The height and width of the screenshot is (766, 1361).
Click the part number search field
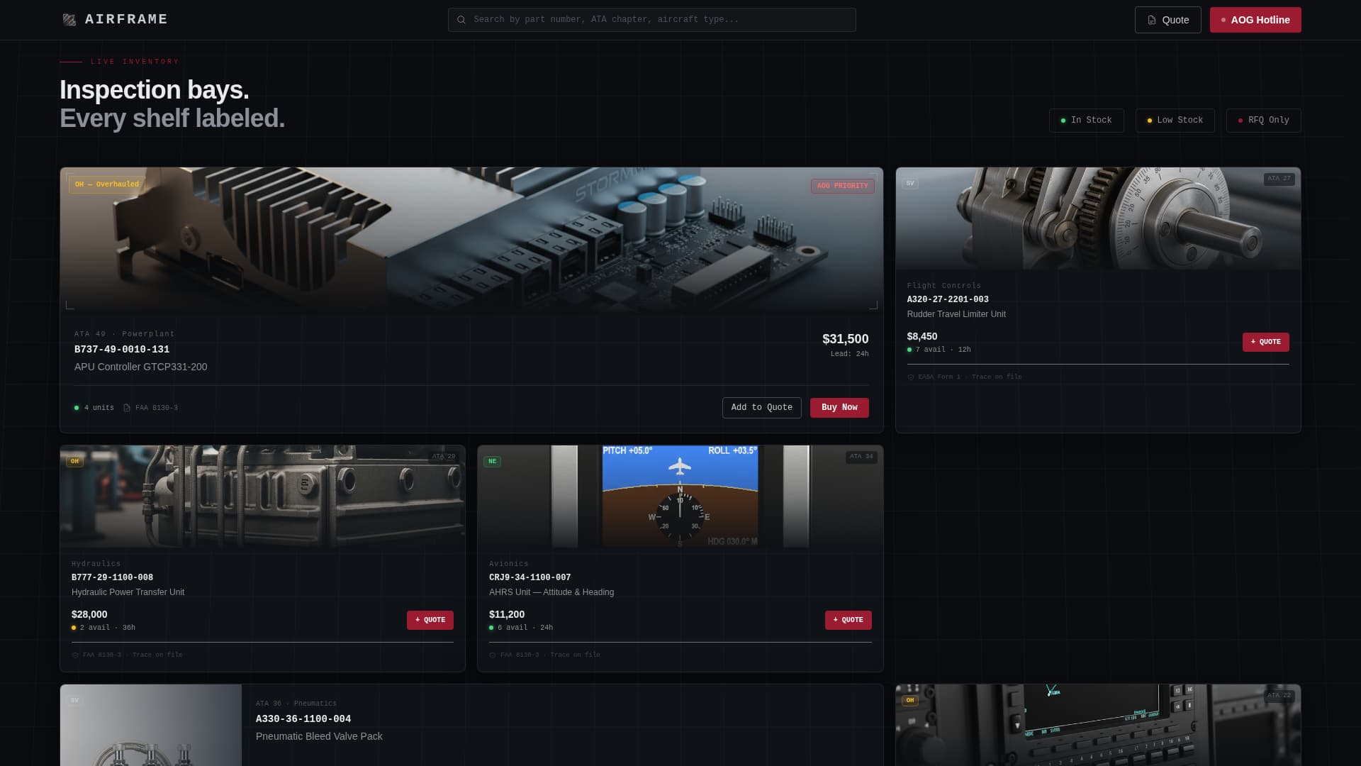(x=651, y=19)
